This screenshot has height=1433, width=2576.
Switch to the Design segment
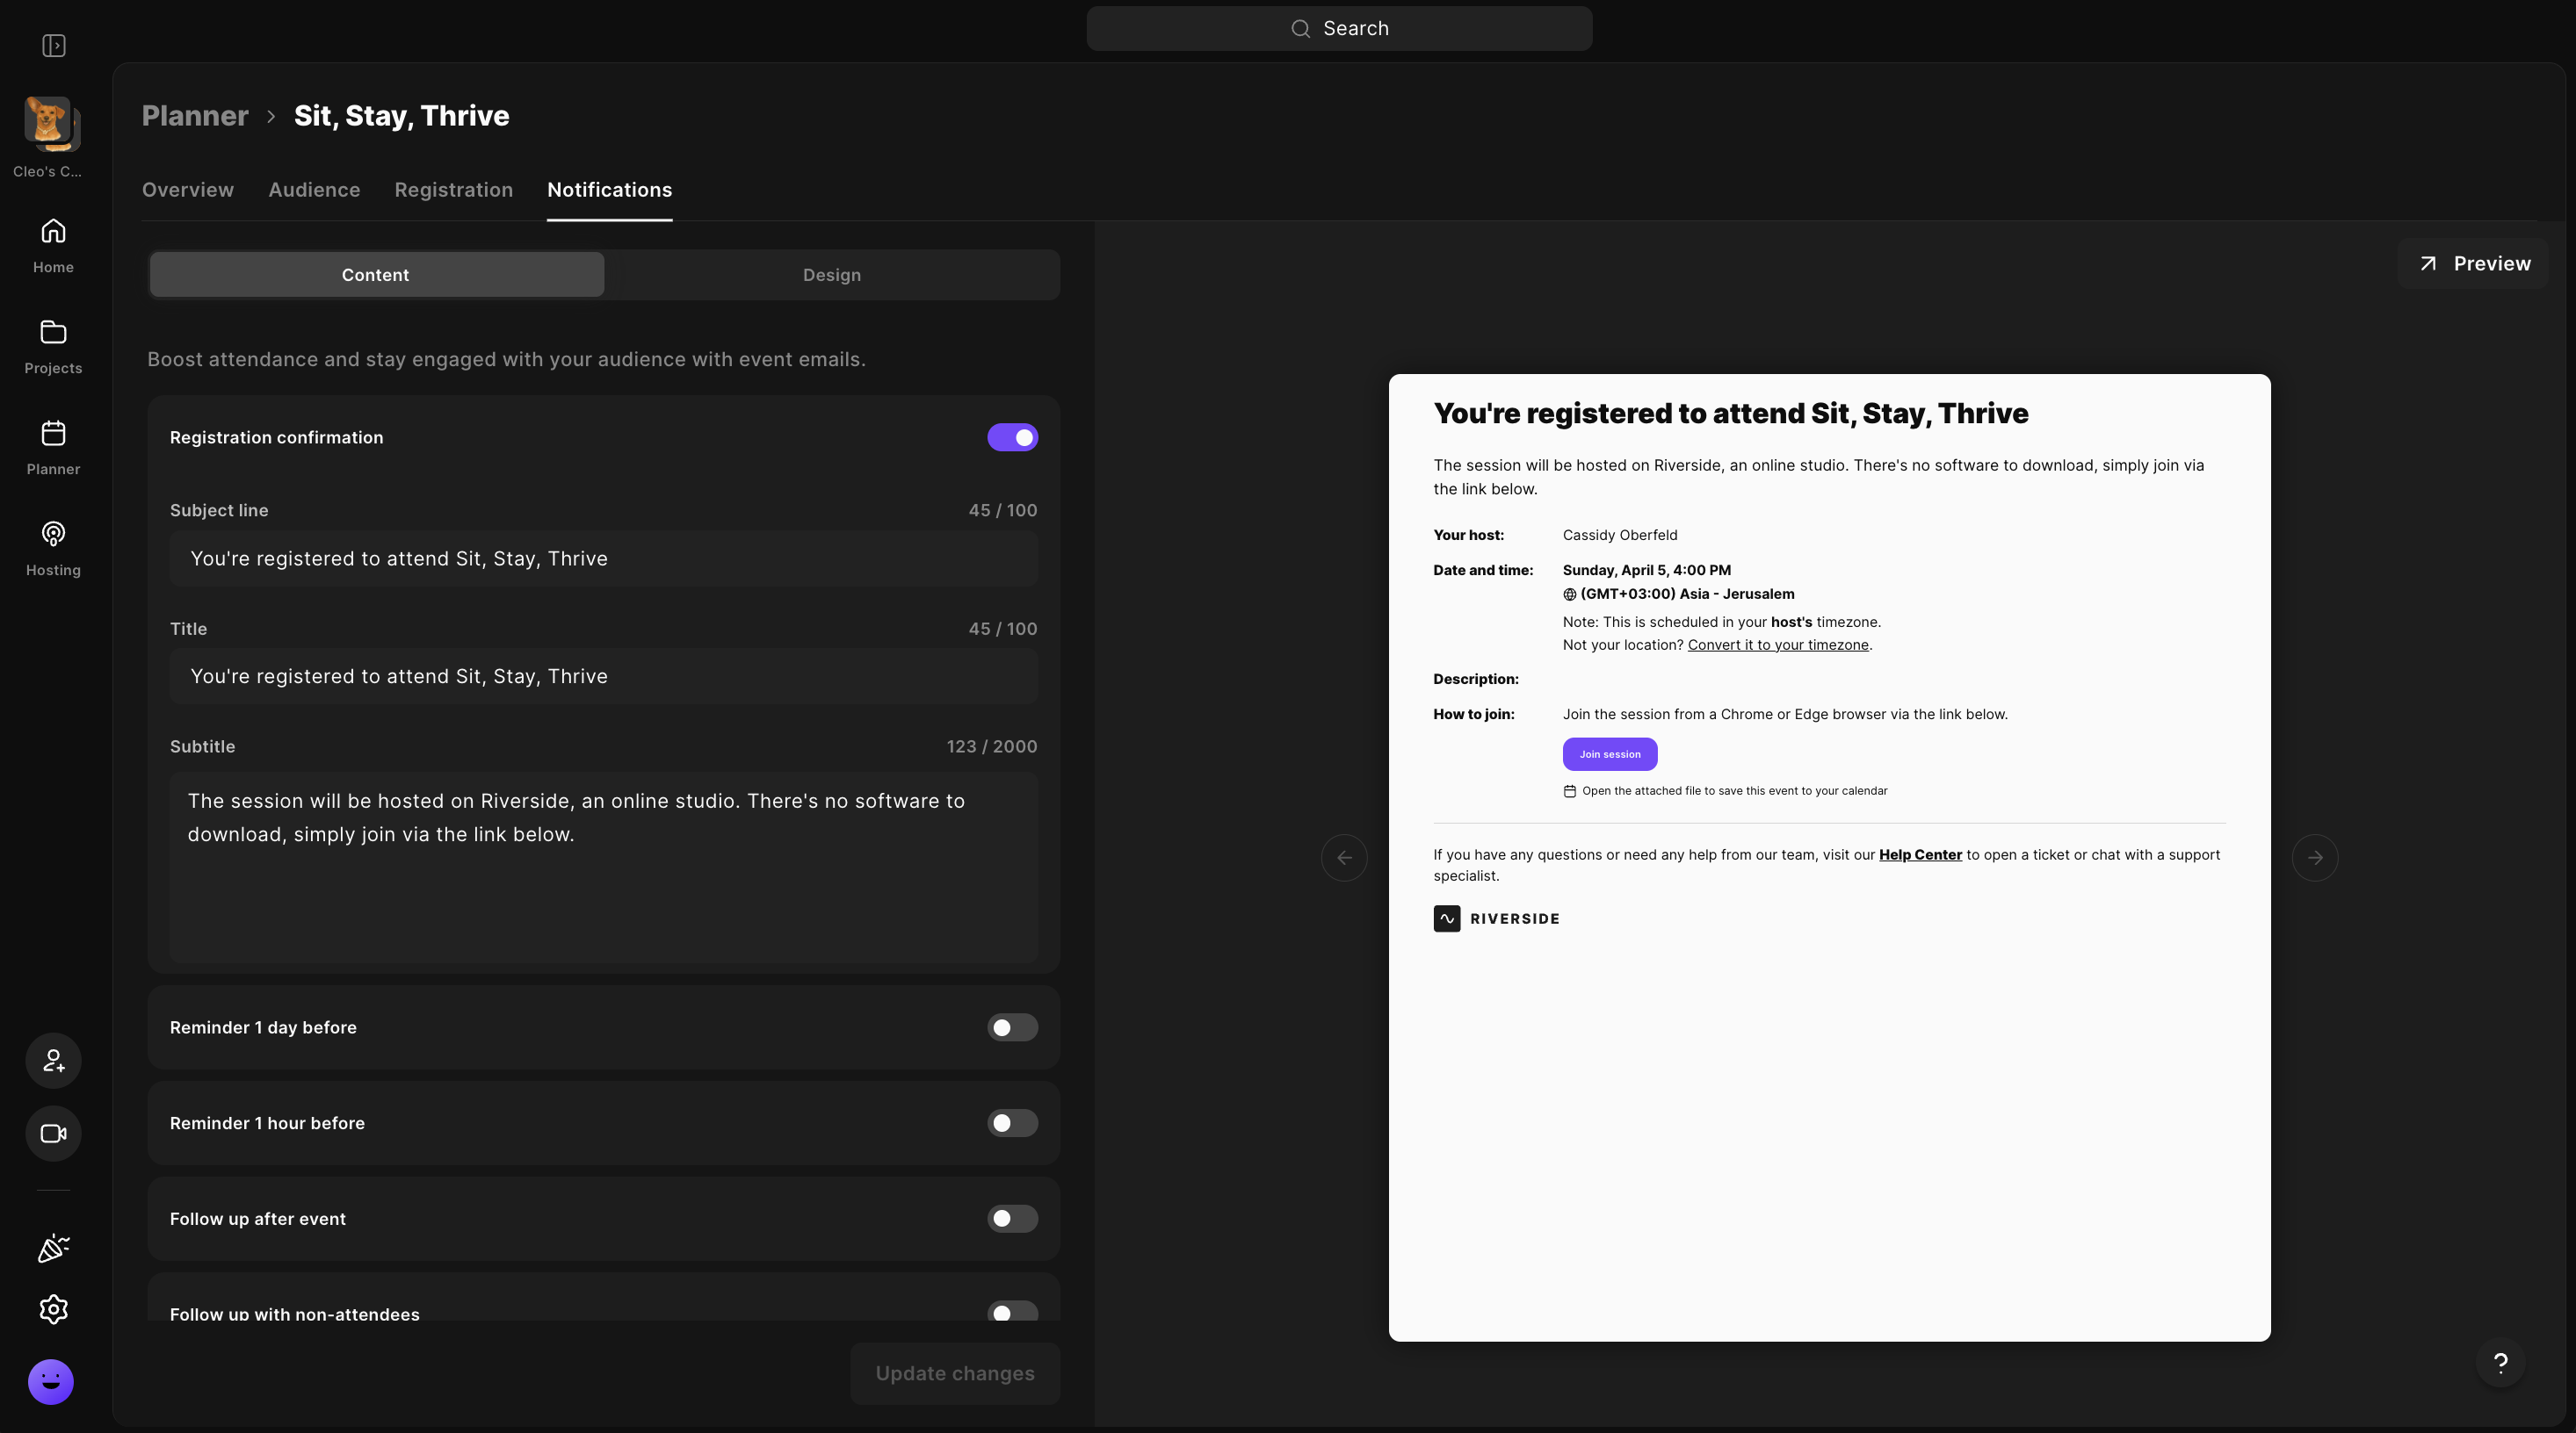[x=831, y=275]
